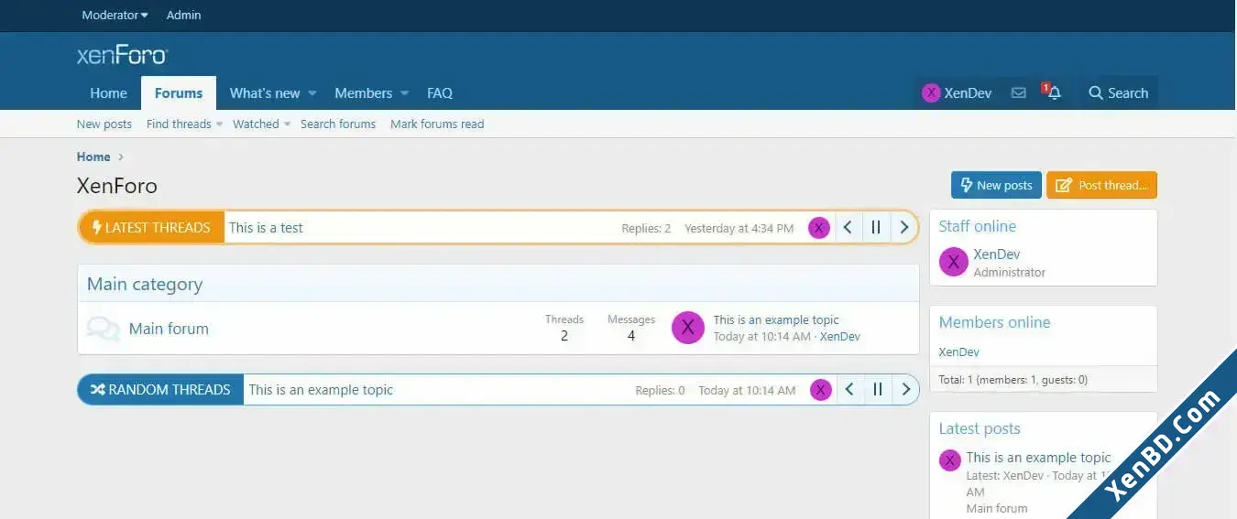Click the Main forum speech bubbles icon
The height and width of the screenshot is (519, 1237).
click(104, 329)
